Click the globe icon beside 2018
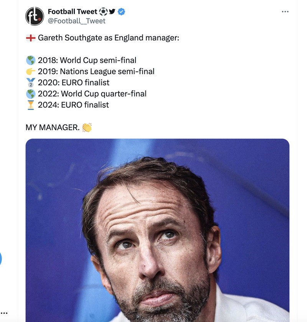Image resolution: width=307 pixels, height=322 pixels. [30, 60]
